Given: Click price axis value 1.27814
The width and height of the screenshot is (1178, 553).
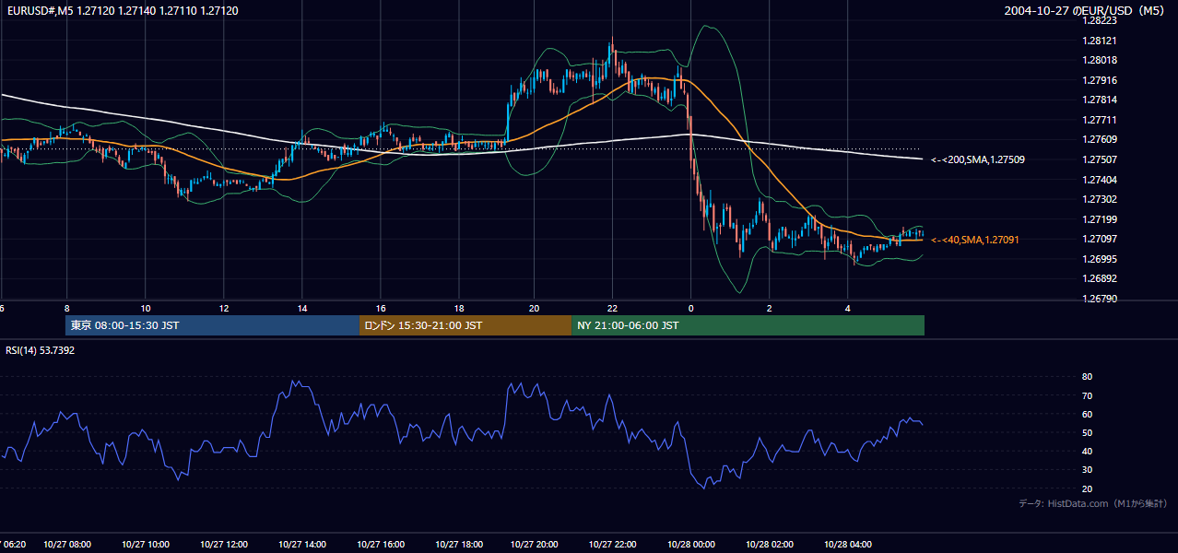Looking at the screenshot, I should tap(1101, 100).
